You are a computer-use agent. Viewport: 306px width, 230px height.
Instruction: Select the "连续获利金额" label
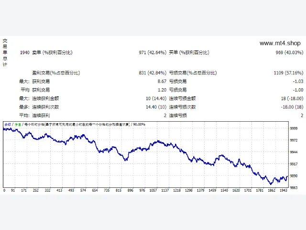(x=45, y=98)
